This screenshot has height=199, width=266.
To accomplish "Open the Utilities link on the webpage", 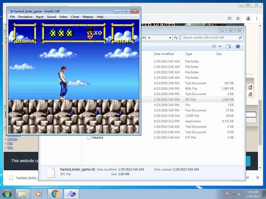I will pos(12,139).
